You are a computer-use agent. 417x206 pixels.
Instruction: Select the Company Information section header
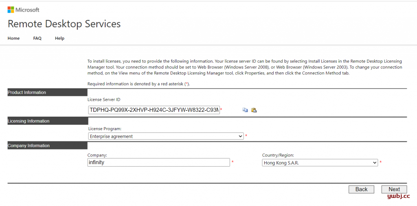click(48, 145)
